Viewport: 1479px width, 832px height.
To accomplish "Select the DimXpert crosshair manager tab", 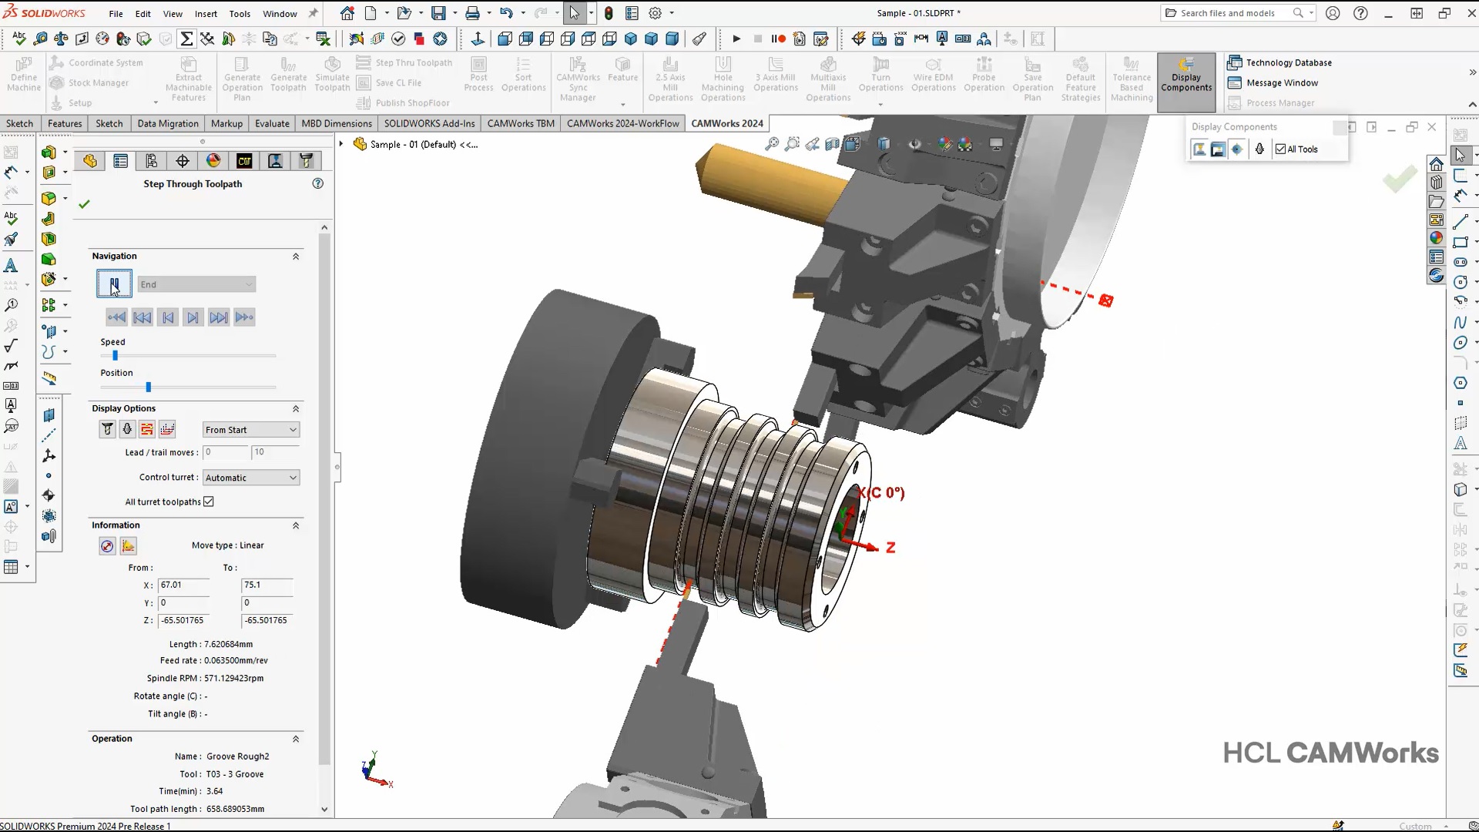I will 183,160.
